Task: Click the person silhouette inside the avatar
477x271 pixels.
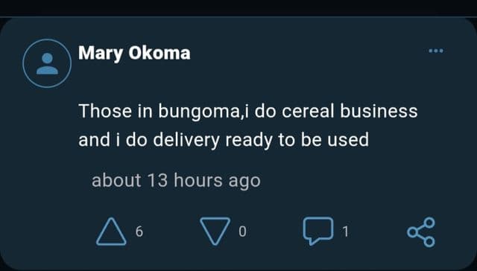Action: pyautogui.click(x=47, y=64)
